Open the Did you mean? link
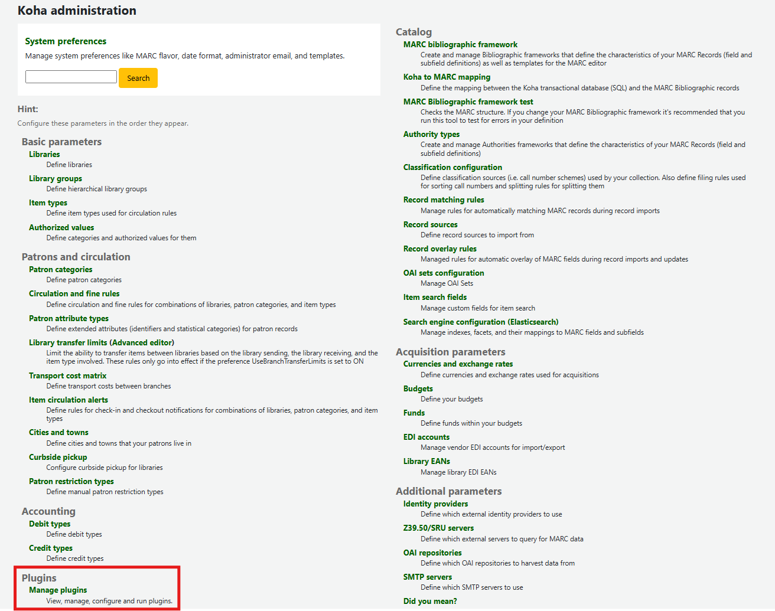The width and height of the screenshot is (775, 611). [430, 602]
